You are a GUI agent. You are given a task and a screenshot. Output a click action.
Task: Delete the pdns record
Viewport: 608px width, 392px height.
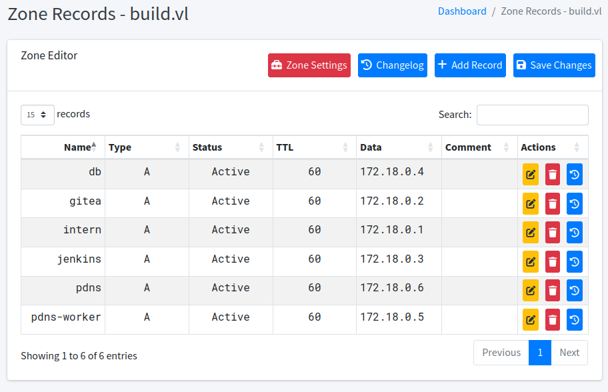tap(552, 291)
